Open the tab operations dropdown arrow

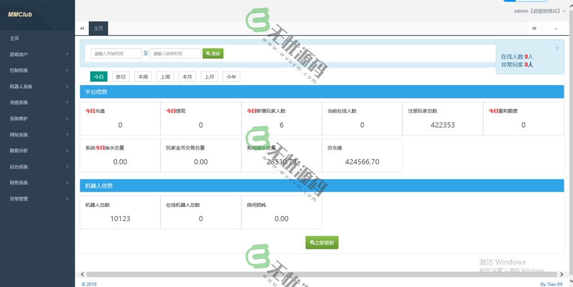[556, 29]
